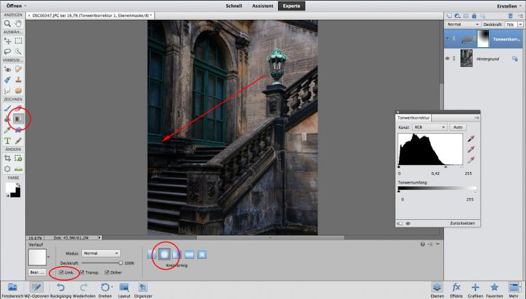
Task: Select the Move tool
Action: 8,40
